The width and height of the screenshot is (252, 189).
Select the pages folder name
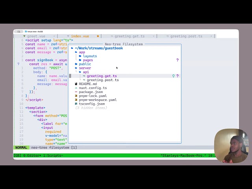(88, 60)
